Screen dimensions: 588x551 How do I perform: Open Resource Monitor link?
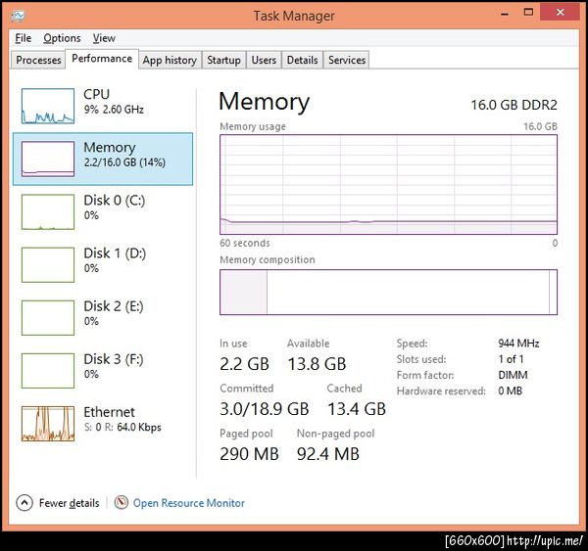(189, 503)
